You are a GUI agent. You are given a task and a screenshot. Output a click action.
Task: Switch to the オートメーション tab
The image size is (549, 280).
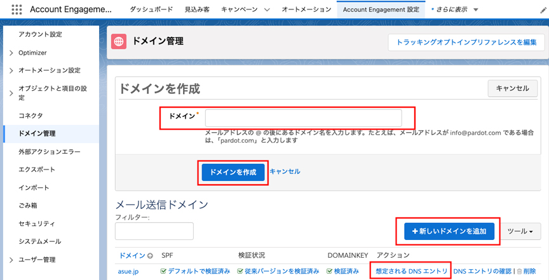click(306, 10)
